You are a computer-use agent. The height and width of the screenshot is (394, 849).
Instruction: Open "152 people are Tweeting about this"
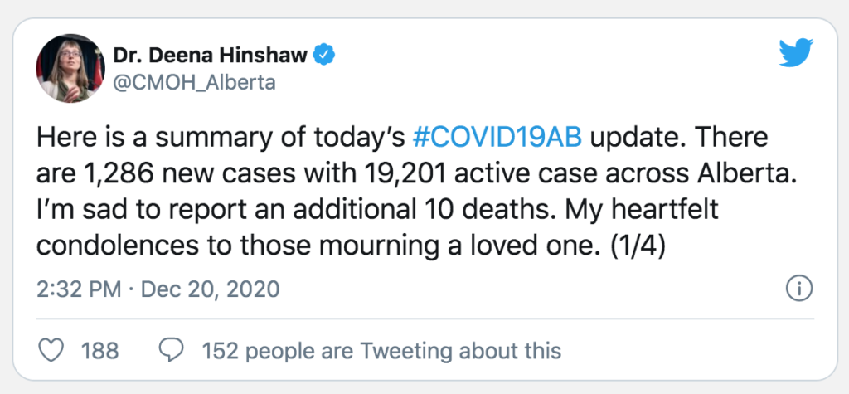point(381,351)
